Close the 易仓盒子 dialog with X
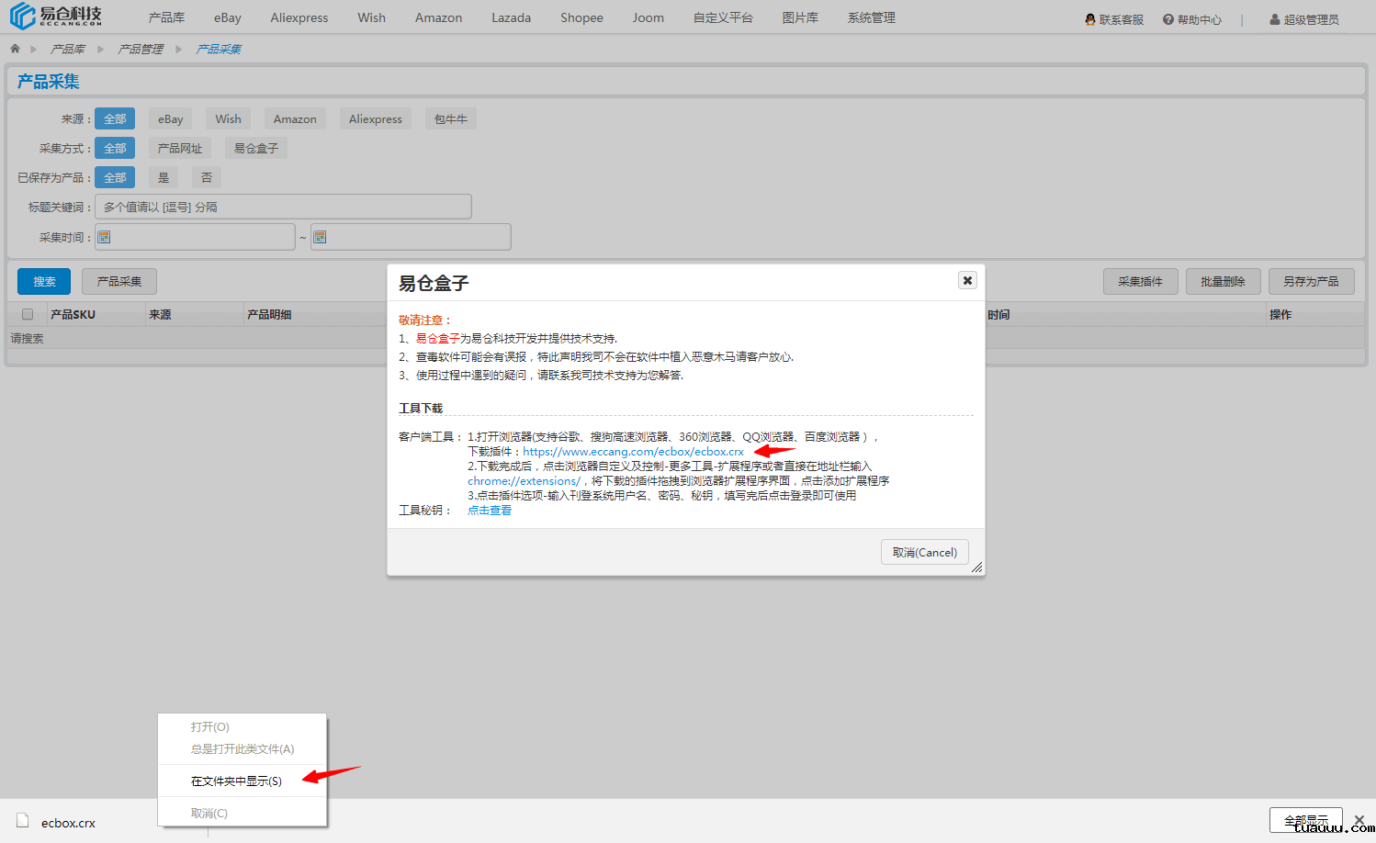This screenshot has height=843, width=1376. [967, 280]
